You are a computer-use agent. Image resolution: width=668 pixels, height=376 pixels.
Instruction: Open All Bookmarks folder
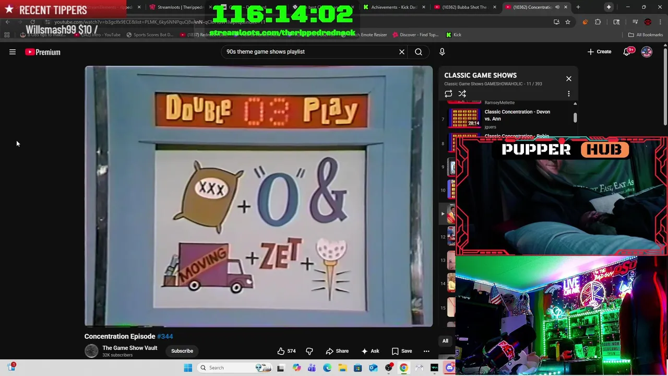[646, 35]
